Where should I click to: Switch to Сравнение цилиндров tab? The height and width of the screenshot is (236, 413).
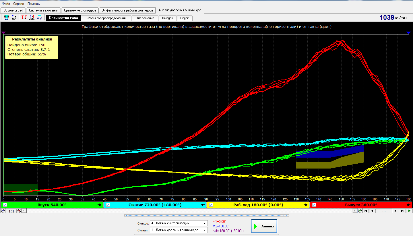(x=80, y=10)
